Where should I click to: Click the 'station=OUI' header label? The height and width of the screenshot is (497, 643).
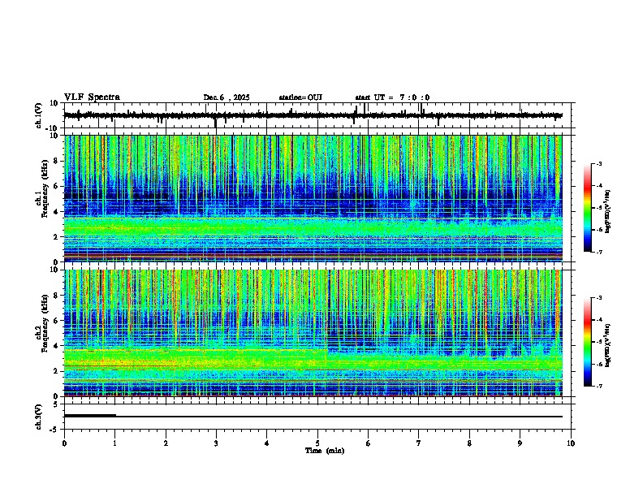[300, 97]
